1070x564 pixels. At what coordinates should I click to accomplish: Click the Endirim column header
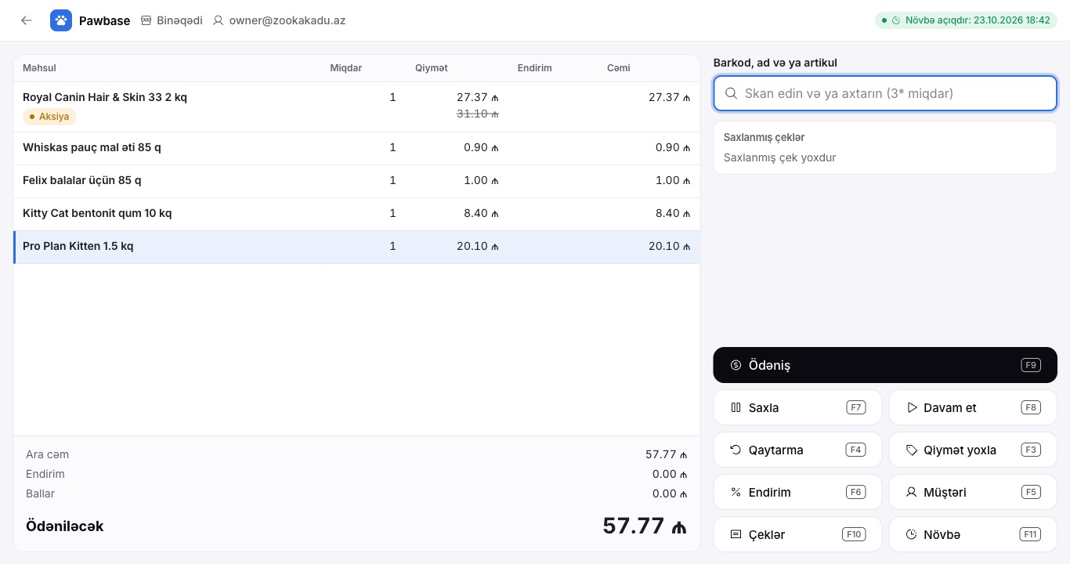click(x=534, y=68)
